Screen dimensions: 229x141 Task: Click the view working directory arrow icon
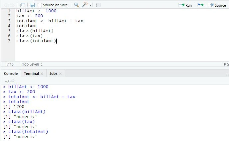click(x=13, y=81)
